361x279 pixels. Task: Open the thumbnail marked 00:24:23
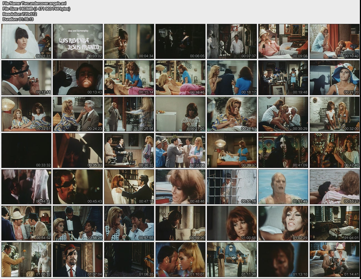pos(78,114)
